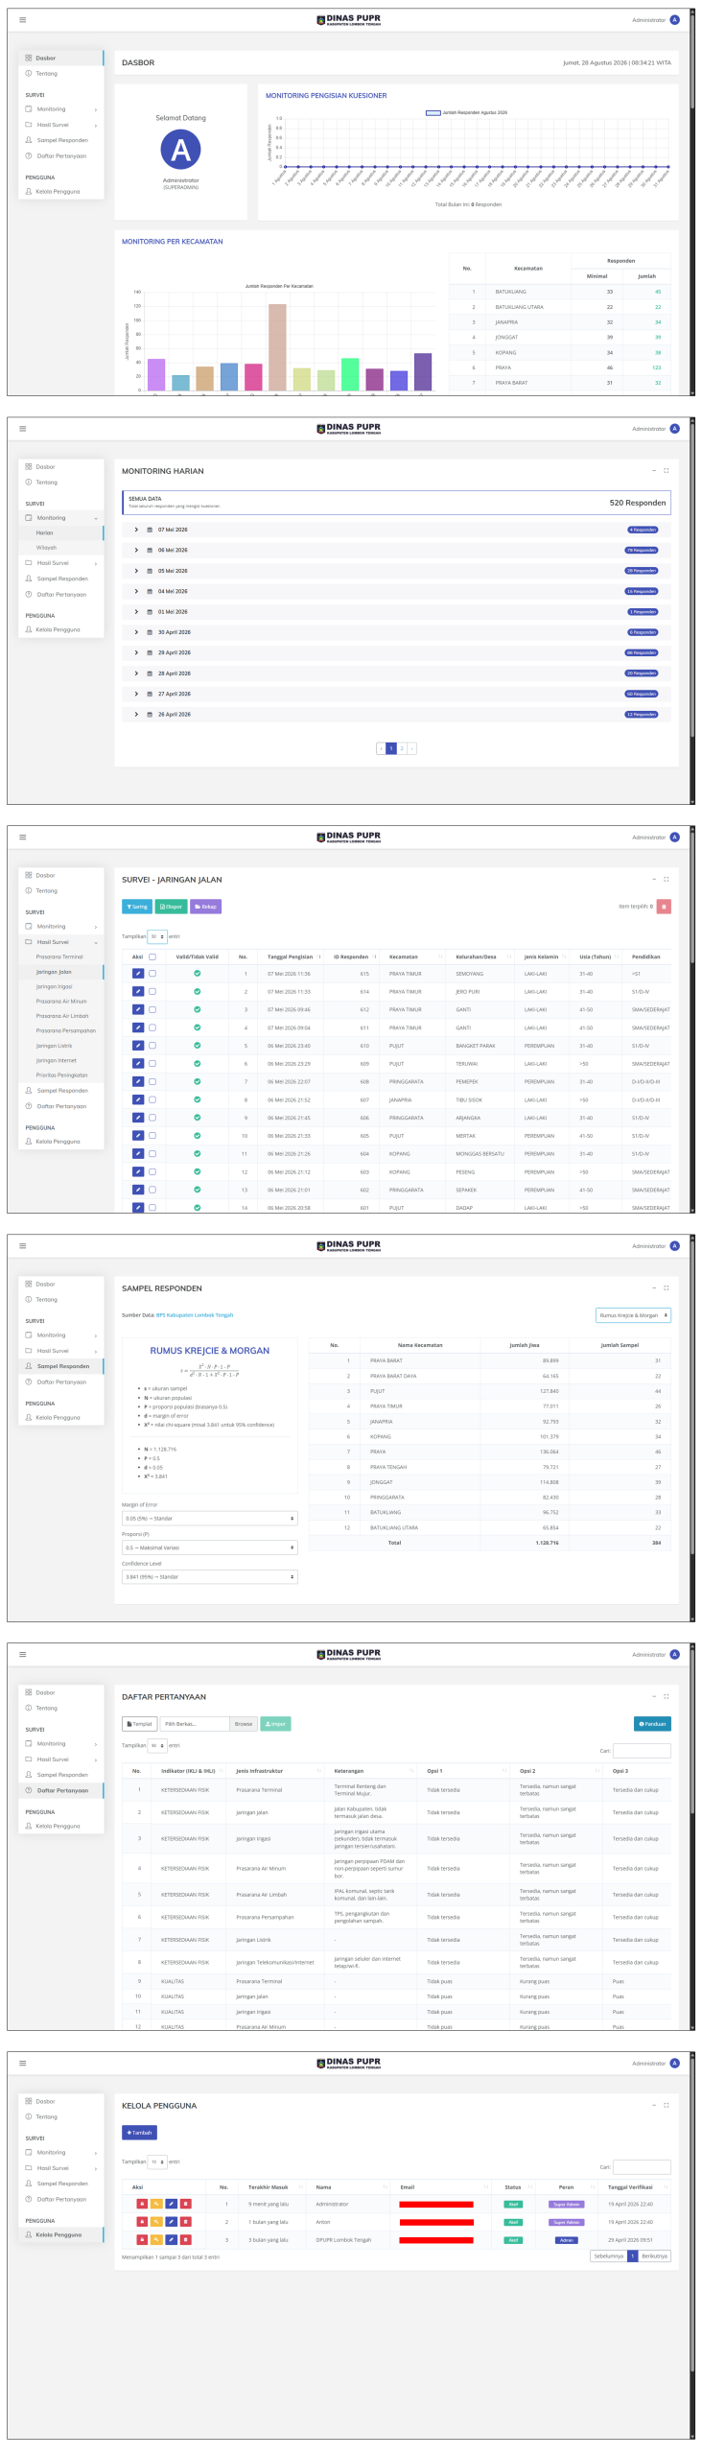Tick checkbox for respondent ID 605 row
This screenshot has width=702, height=2456.
pos(152,1136)
